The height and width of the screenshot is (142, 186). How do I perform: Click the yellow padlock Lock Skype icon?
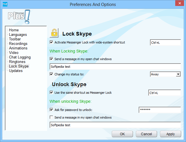(54, 33)
